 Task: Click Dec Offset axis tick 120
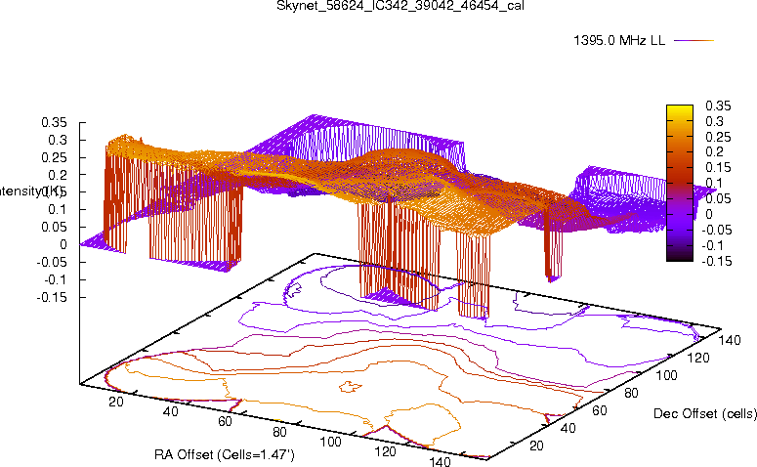coord(698,359)
